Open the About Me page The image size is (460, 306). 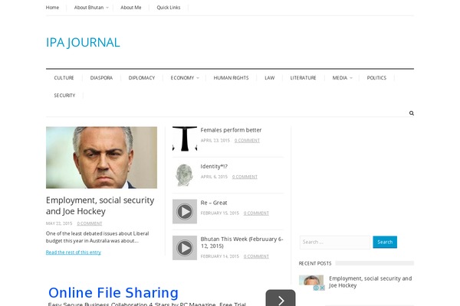pos(131,8)
